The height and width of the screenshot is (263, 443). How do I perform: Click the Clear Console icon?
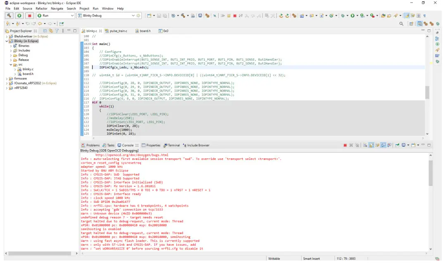click(x=365, y=145)
